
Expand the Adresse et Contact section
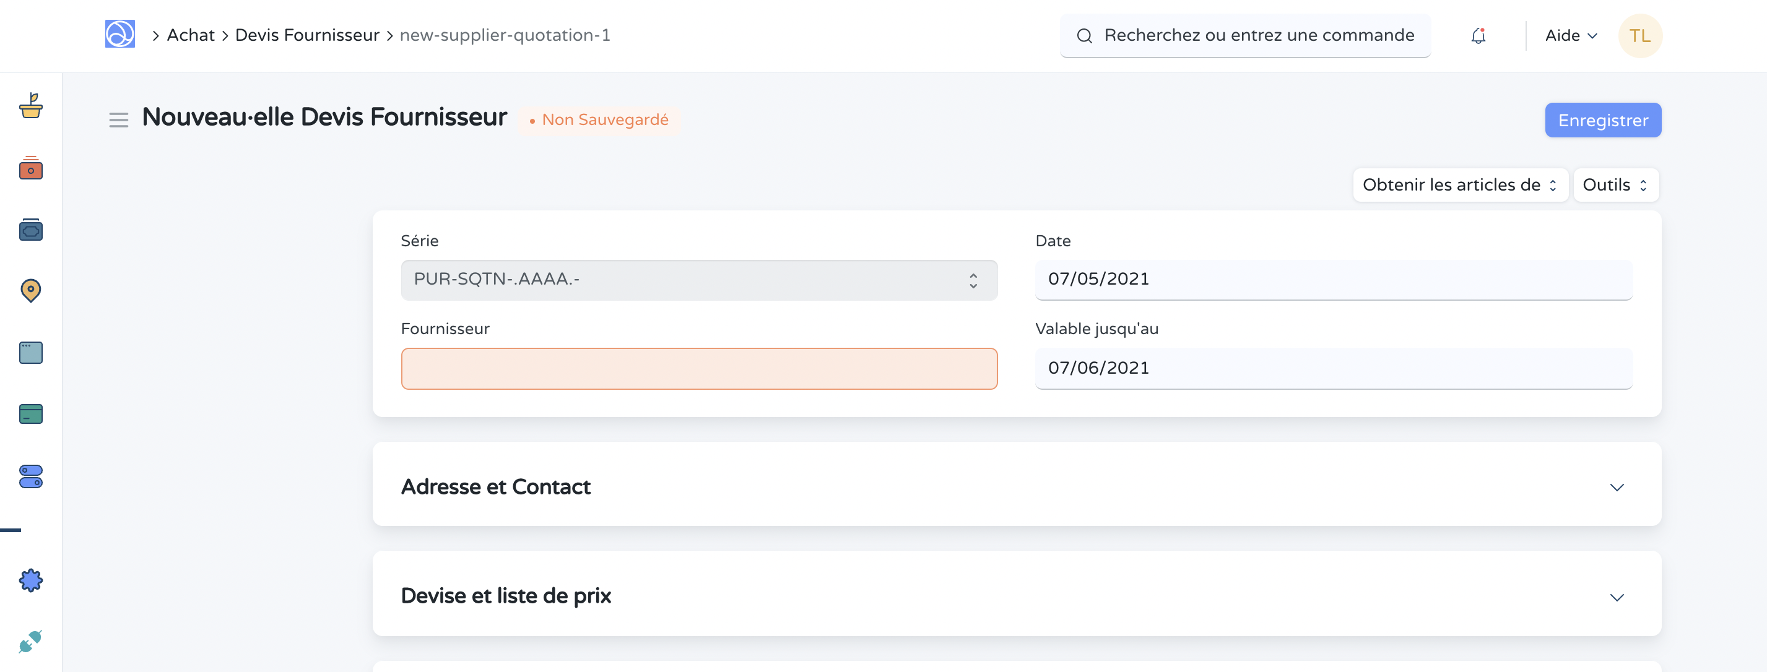tap(1617, 488)
